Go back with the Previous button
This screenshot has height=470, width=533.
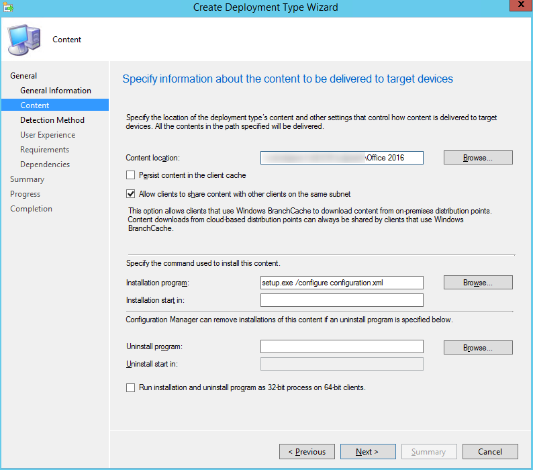[x=307, y=452]
